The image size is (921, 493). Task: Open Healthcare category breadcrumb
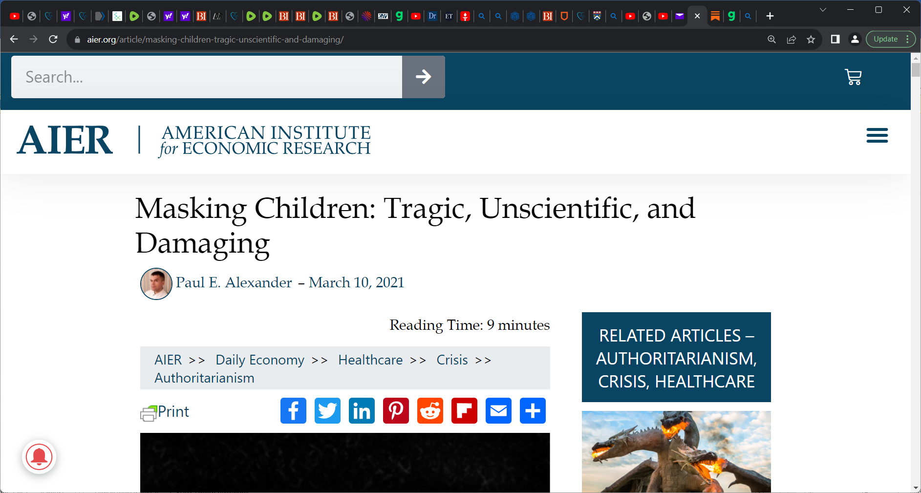[370, 360]
